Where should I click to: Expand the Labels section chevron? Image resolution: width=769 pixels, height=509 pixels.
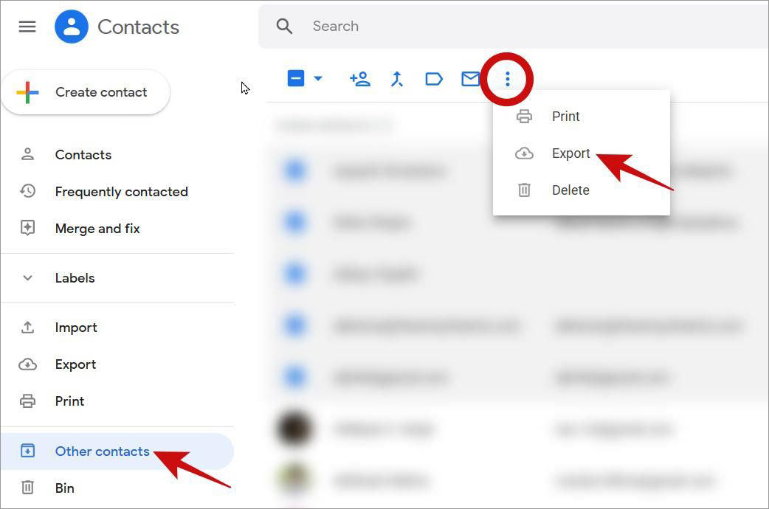pyautogui.click(x=27, y=278)
